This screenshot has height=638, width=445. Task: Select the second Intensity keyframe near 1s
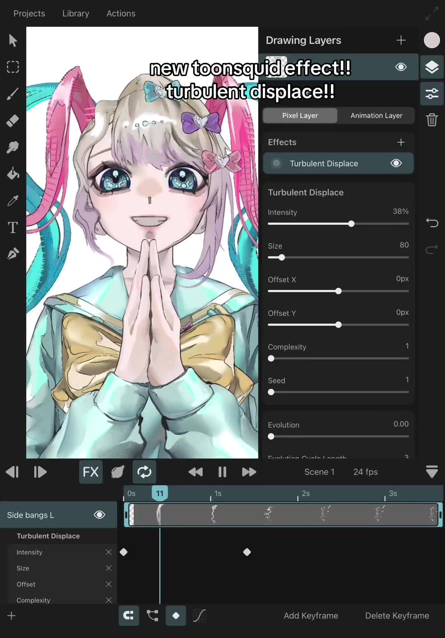(x=247, y=552)
